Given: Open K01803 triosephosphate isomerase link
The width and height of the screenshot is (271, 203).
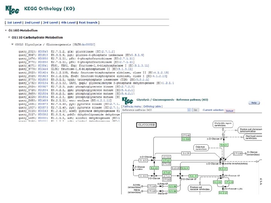Looking at the screenshot, I should click(43, 80).
